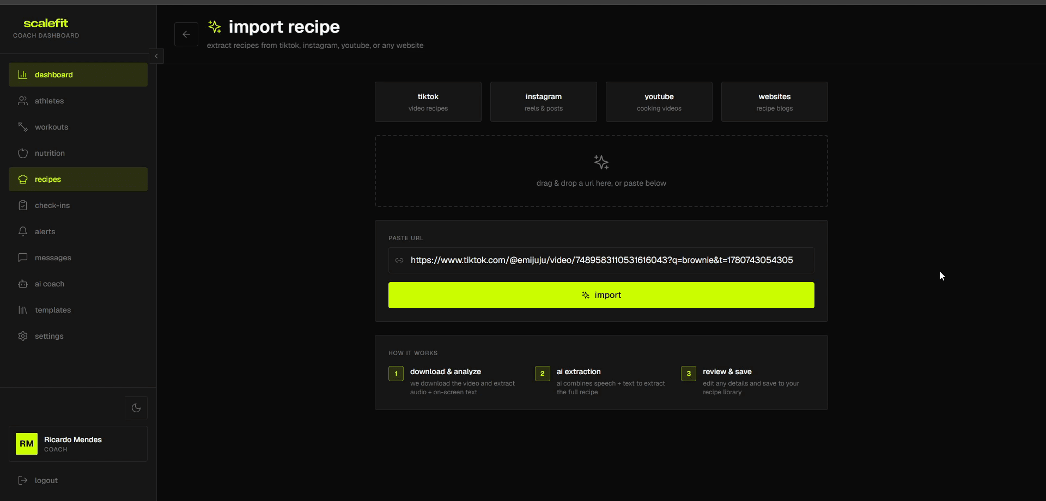
Task: Click the 'import recipe' page title
Action: coord(284,27)
